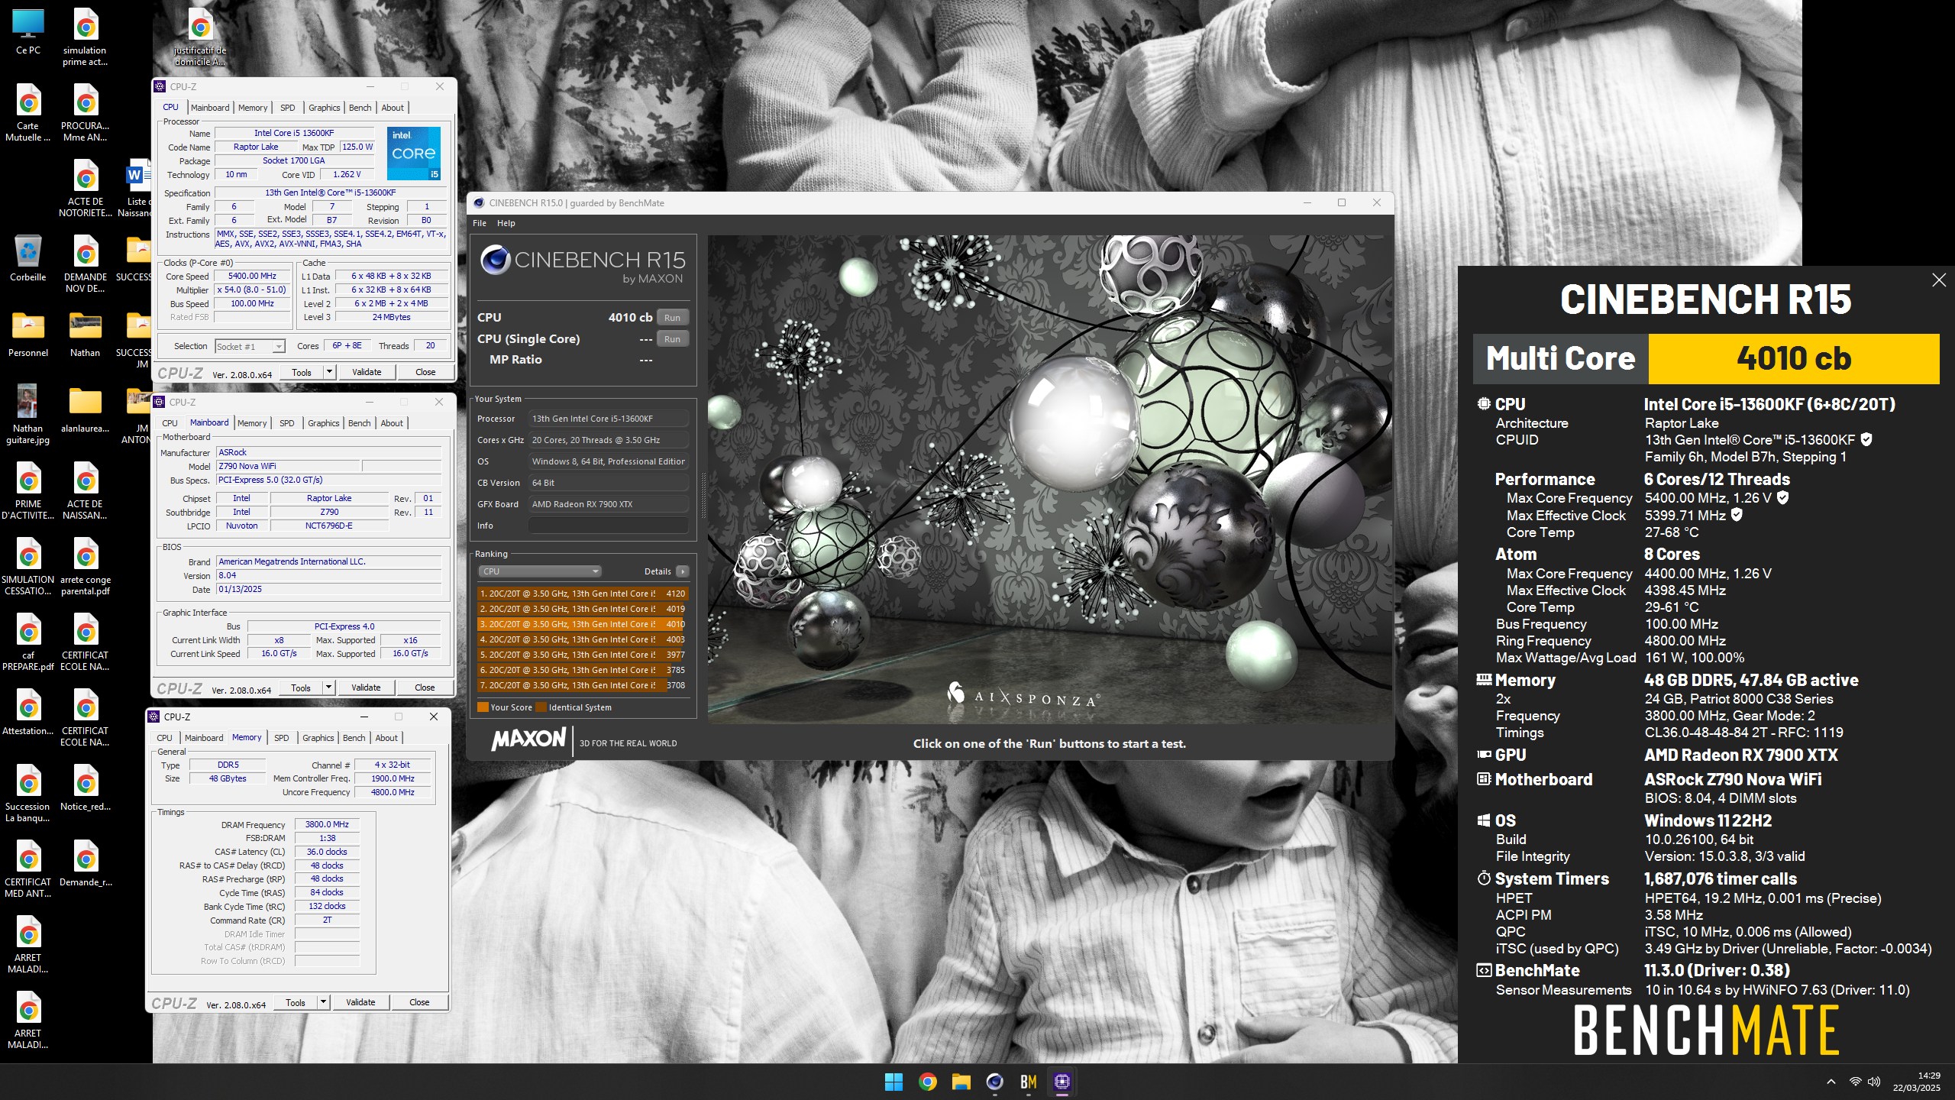Expand Cinebench ranking Details arrow
The width and height of the screenshot is (1955, 1100).
click(x=682, y=571)
